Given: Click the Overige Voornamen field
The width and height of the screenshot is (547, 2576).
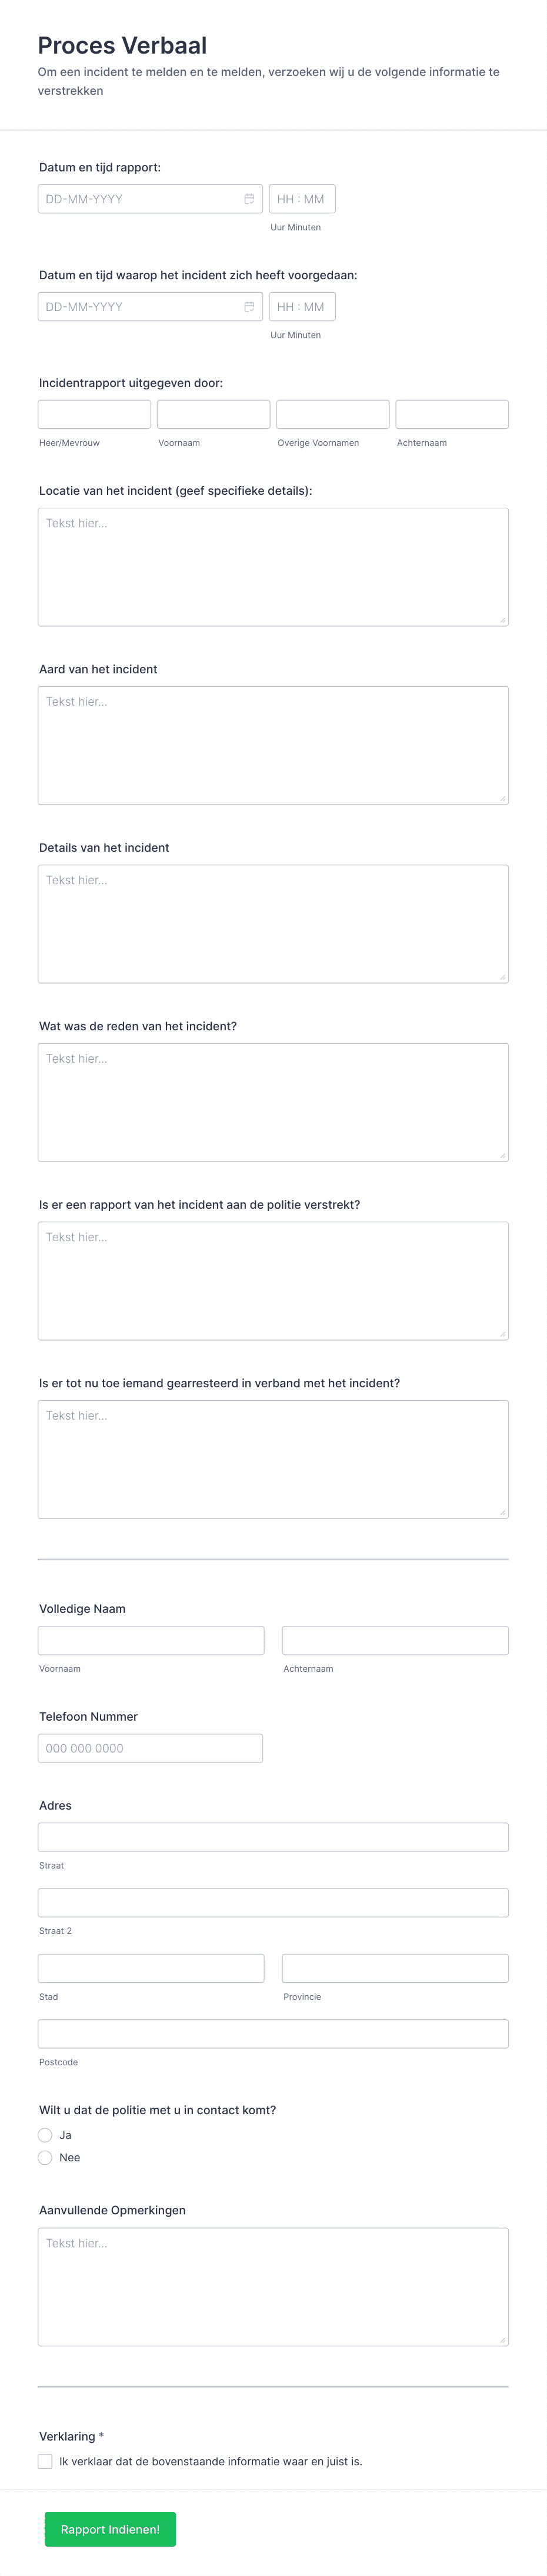Looking at the screenshot, I should click(x=332, y=414).
